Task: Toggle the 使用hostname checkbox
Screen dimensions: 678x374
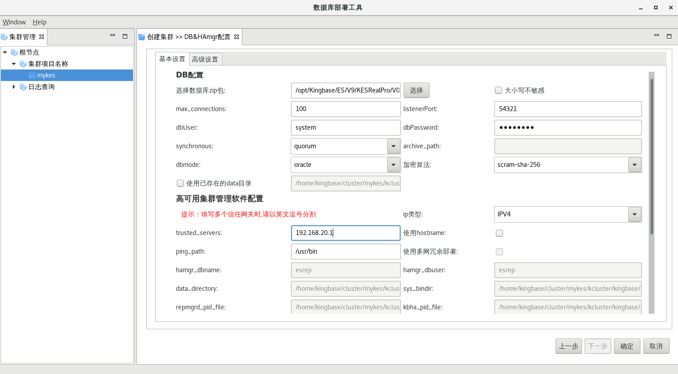Action: (x=499, y=233)
